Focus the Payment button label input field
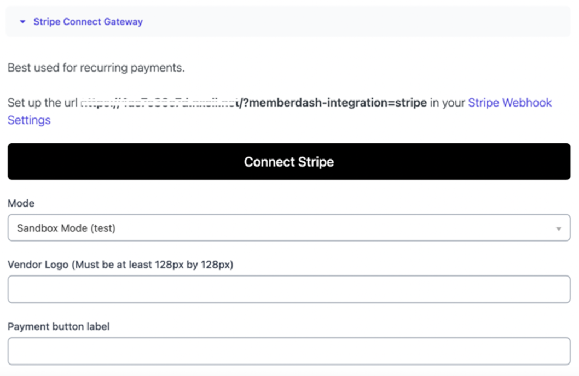This screenshot has height=376, width=579. [289, 351]
